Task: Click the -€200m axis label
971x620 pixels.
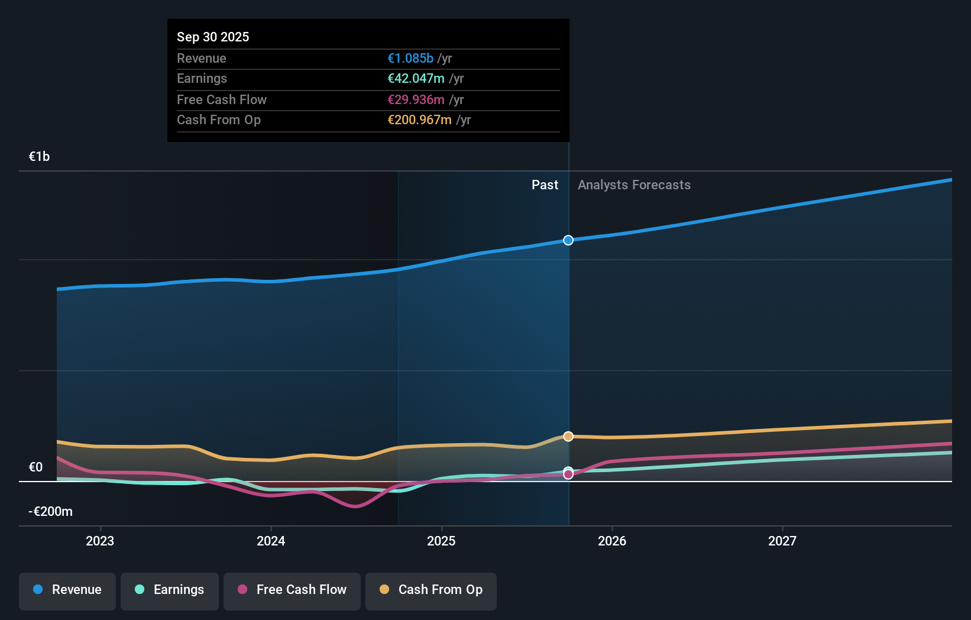Action: pos(50,511)
